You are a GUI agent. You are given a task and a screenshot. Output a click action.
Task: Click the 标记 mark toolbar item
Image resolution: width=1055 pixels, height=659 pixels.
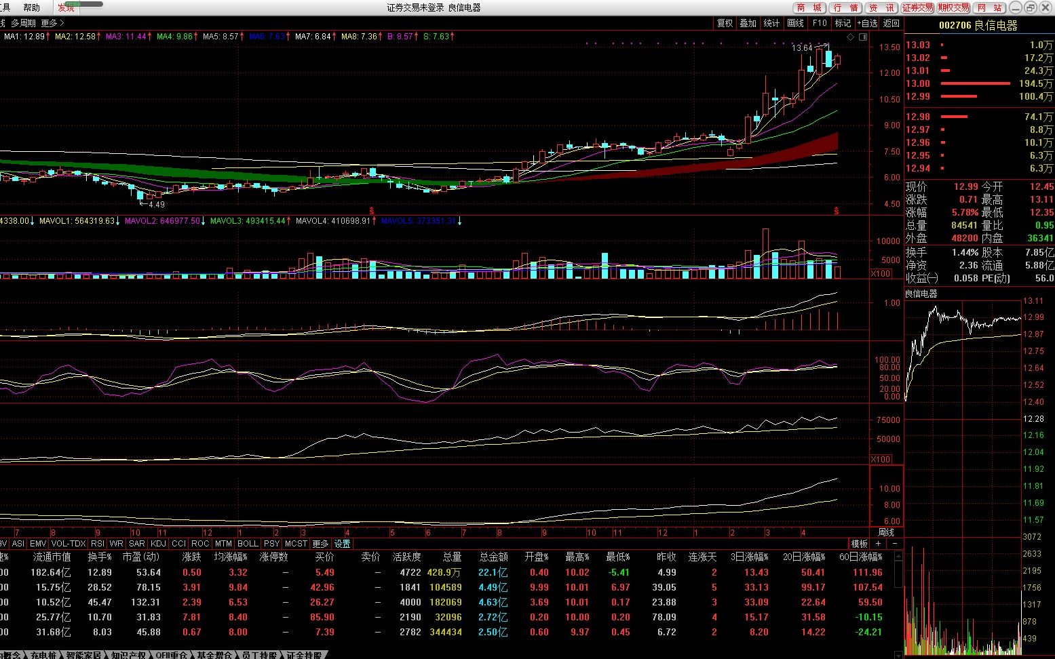coord(843,23)
